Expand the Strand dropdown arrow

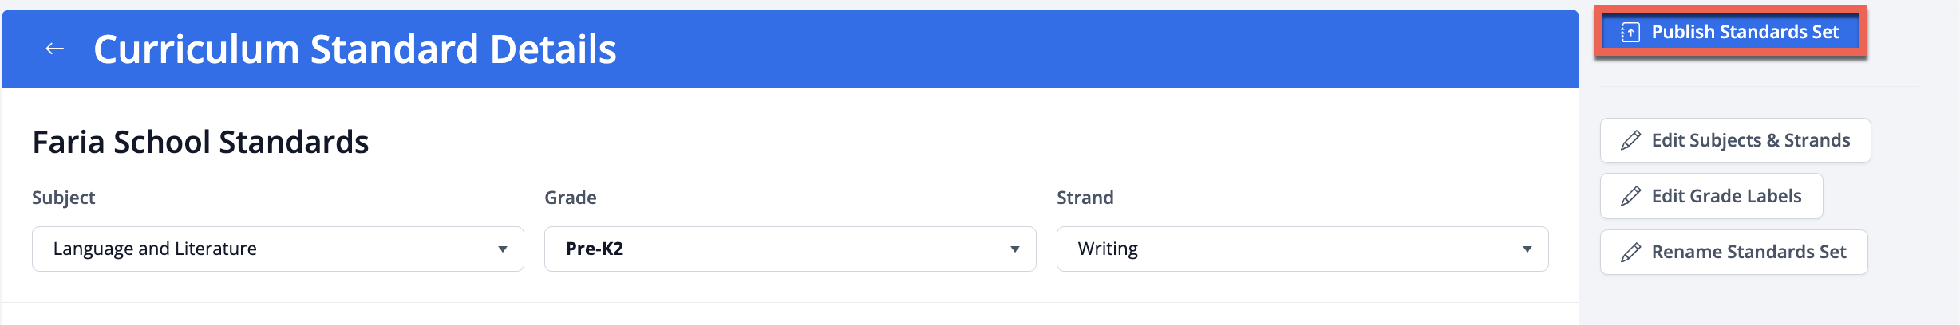[x=1527, y=249]
